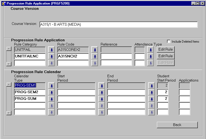Screen dimensions: 206x139
Task: Open end period lookup for PROG-SEM1 row
Action: pos(151,86)
